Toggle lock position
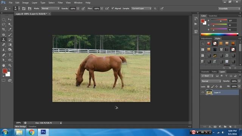The height and width of the screenshot is (136, 242). pos(217,87)
